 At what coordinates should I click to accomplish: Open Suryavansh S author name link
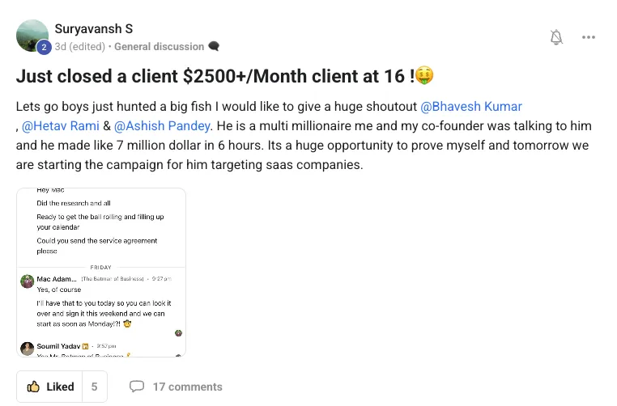tap(93, 29)
